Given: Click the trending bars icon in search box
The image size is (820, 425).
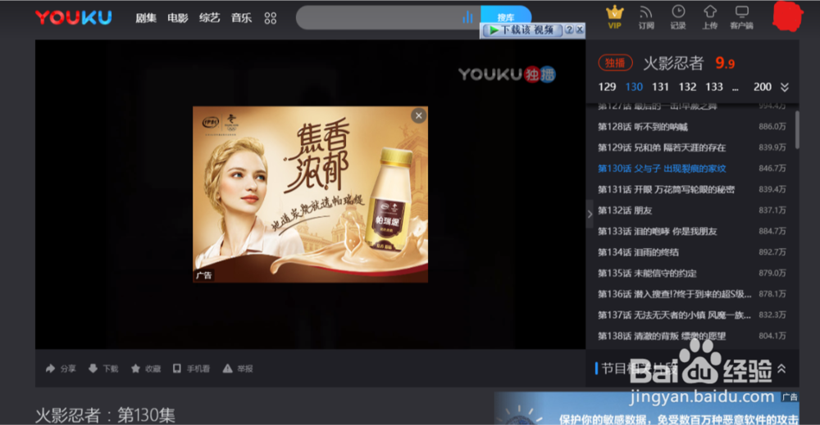Looking at the screenshot, I should coord(467,18).
